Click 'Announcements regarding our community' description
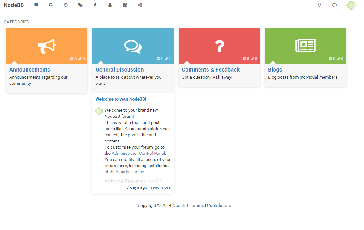 tap(38, 80)
